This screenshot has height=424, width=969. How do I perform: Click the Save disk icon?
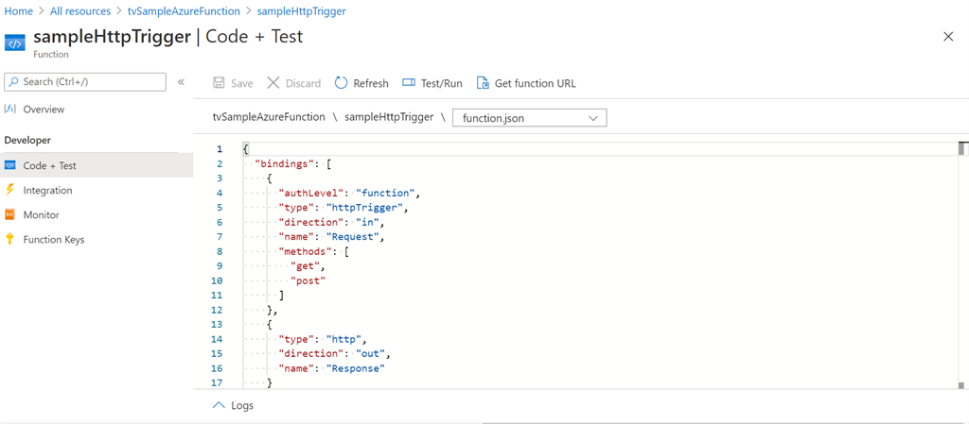point(219,83)
